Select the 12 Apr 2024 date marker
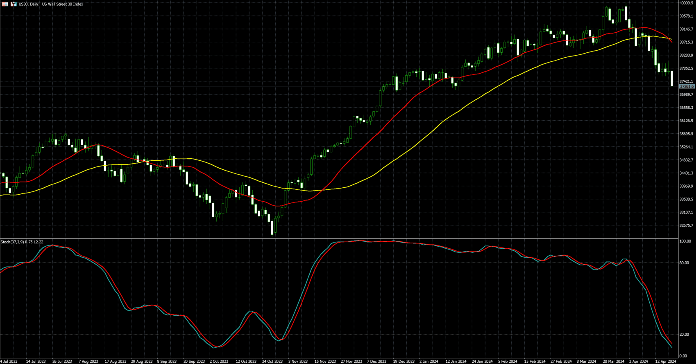Screen dimensions: 696x364 (666, 361)
